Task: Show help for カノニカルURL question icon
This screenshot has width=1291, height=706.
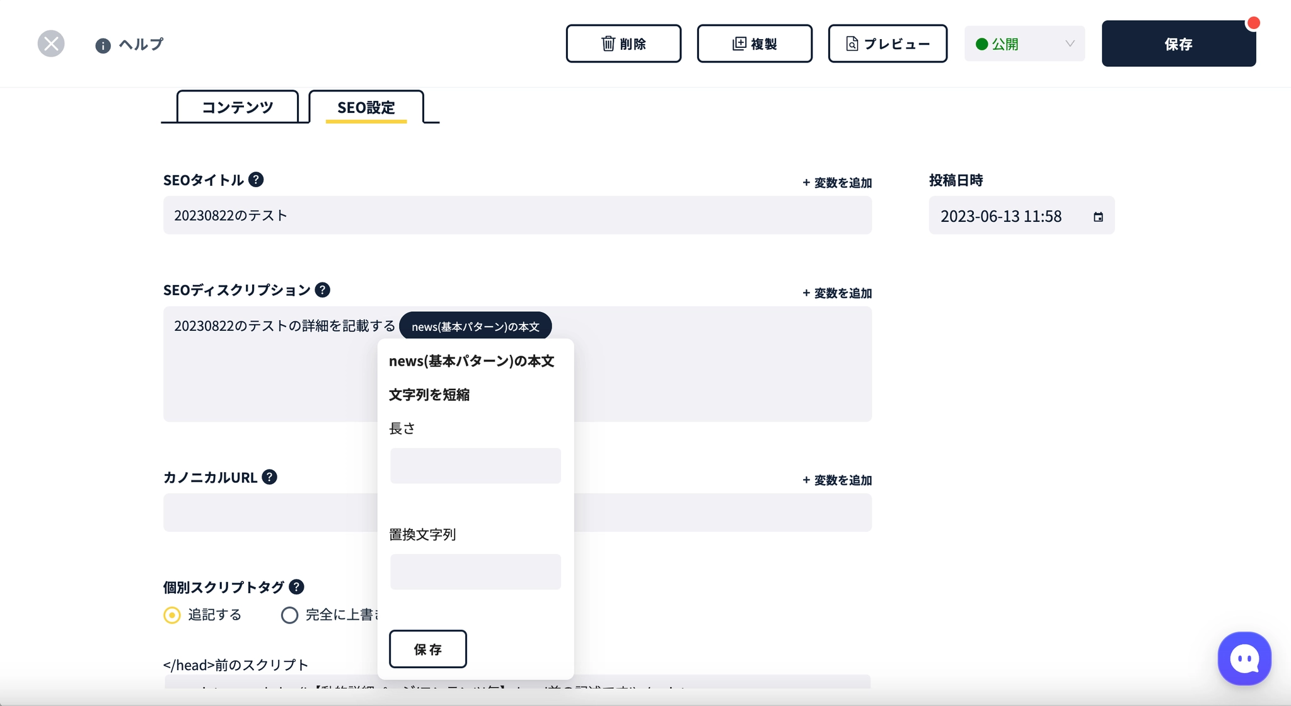Action: tap(269, 477)
